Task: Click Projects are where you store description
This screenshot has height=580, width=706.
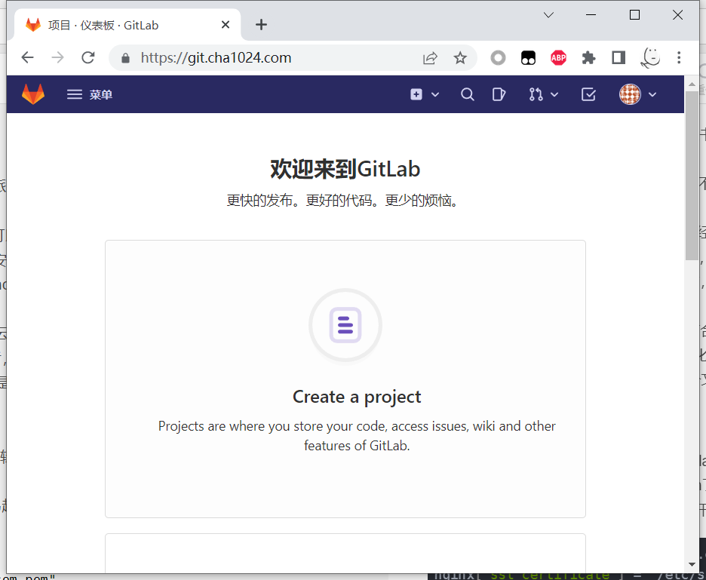Action: 357,436
